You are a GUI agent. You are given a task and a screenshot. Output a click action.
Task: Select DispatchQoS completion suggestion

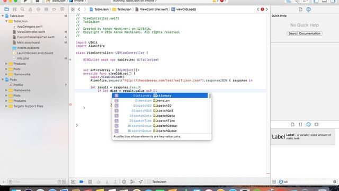(160, 111)
